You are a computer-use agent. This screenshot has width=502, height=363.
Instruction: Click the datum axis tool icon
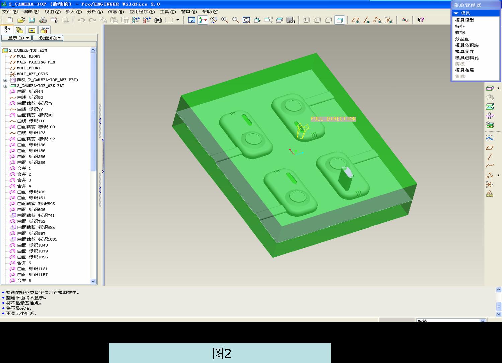click(490, 157)
